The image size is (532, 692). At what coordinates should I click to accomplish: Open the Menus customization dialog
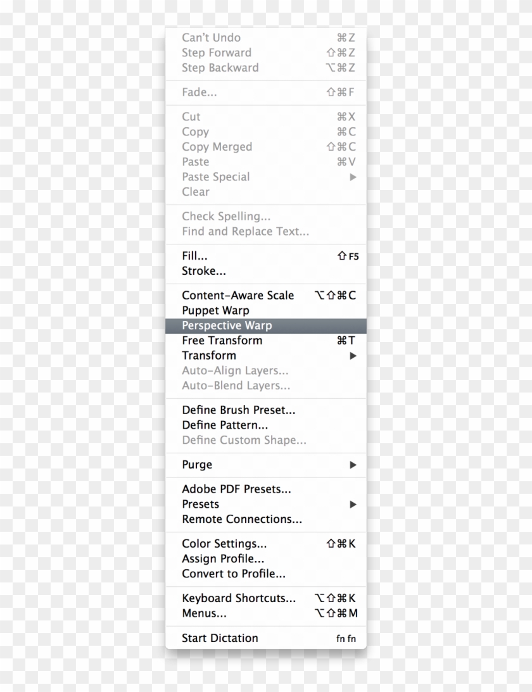203,613
